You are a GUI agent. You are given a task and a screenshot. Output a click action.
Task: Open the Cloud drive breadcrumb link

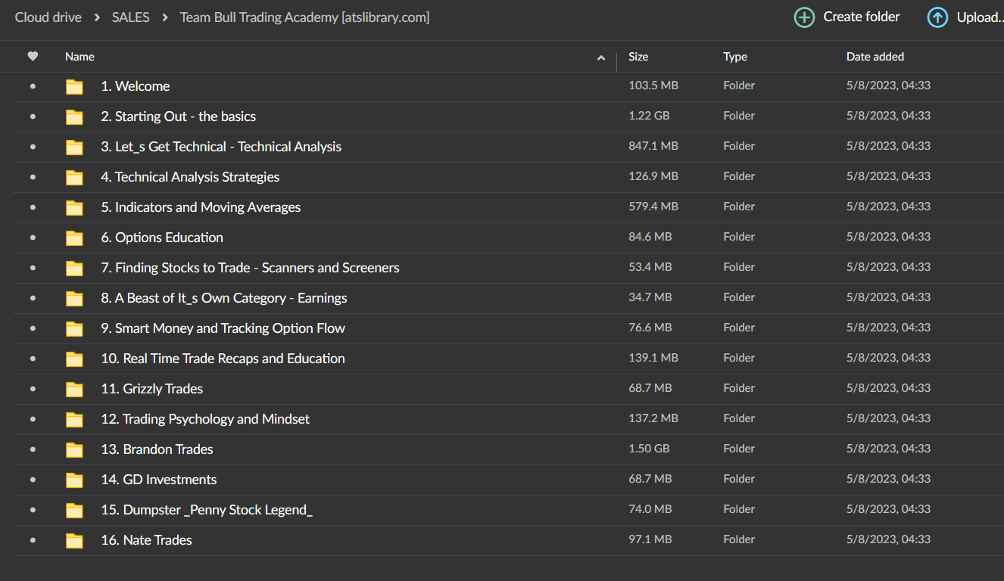pos(48,17)
